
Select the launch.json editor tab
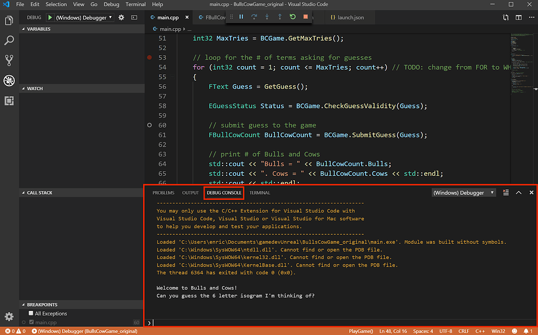click(x=346, y=17)
